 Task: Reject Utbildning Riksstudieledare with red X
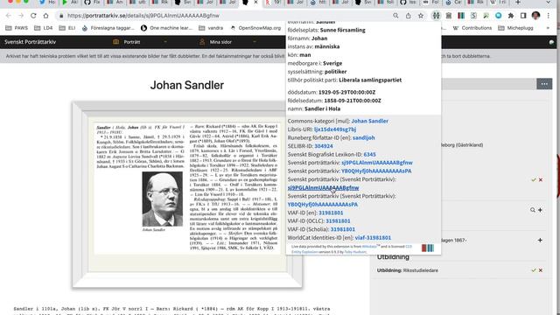point(541,270)
